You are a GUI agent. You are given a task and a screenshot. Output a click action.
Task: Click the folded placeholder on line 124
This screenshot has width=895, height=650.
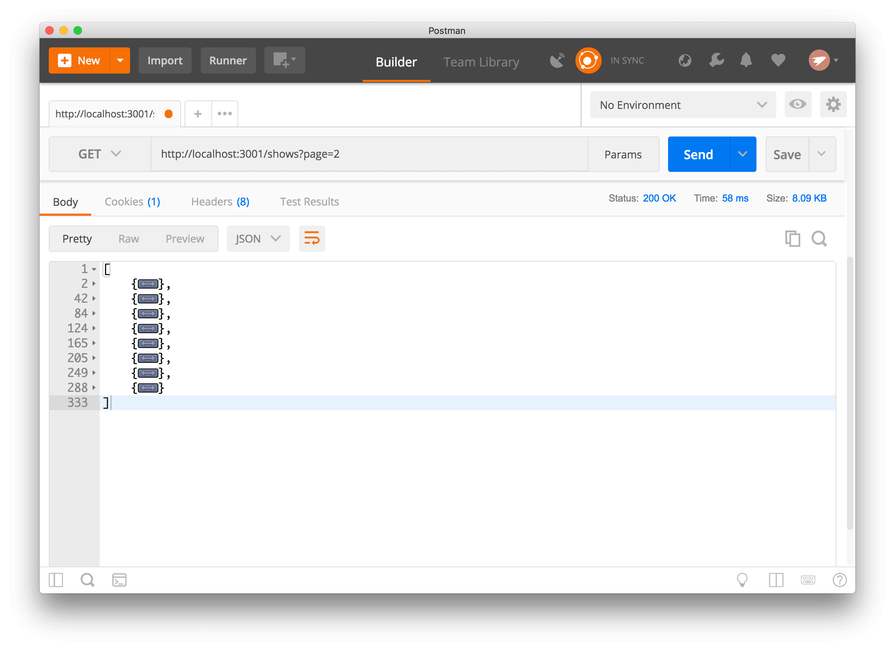148,329
